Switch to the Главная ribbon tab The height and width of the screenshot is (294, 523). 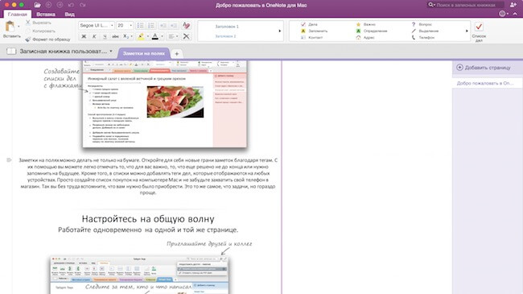pyautogui.click(x=18, y=14)
